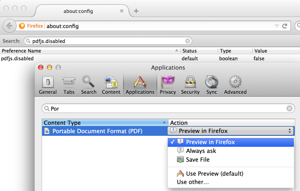Image resolution: width=300 pixels, height=191 pixels.
Task: Sort by Content Type column header
Action: pos(105,123)
